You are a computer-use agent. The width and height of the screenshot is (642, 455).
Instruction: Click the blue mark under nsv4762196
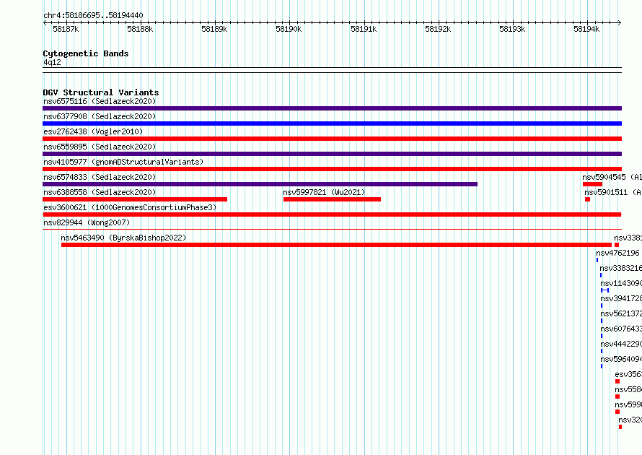(597, 260)
